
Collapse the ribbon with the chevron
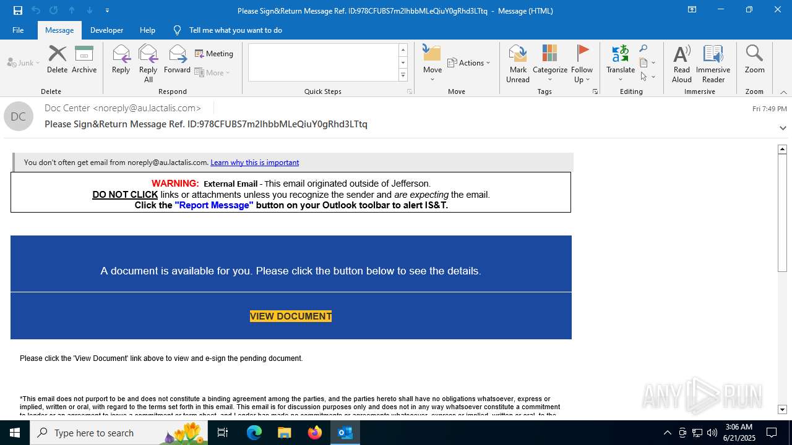783,92
